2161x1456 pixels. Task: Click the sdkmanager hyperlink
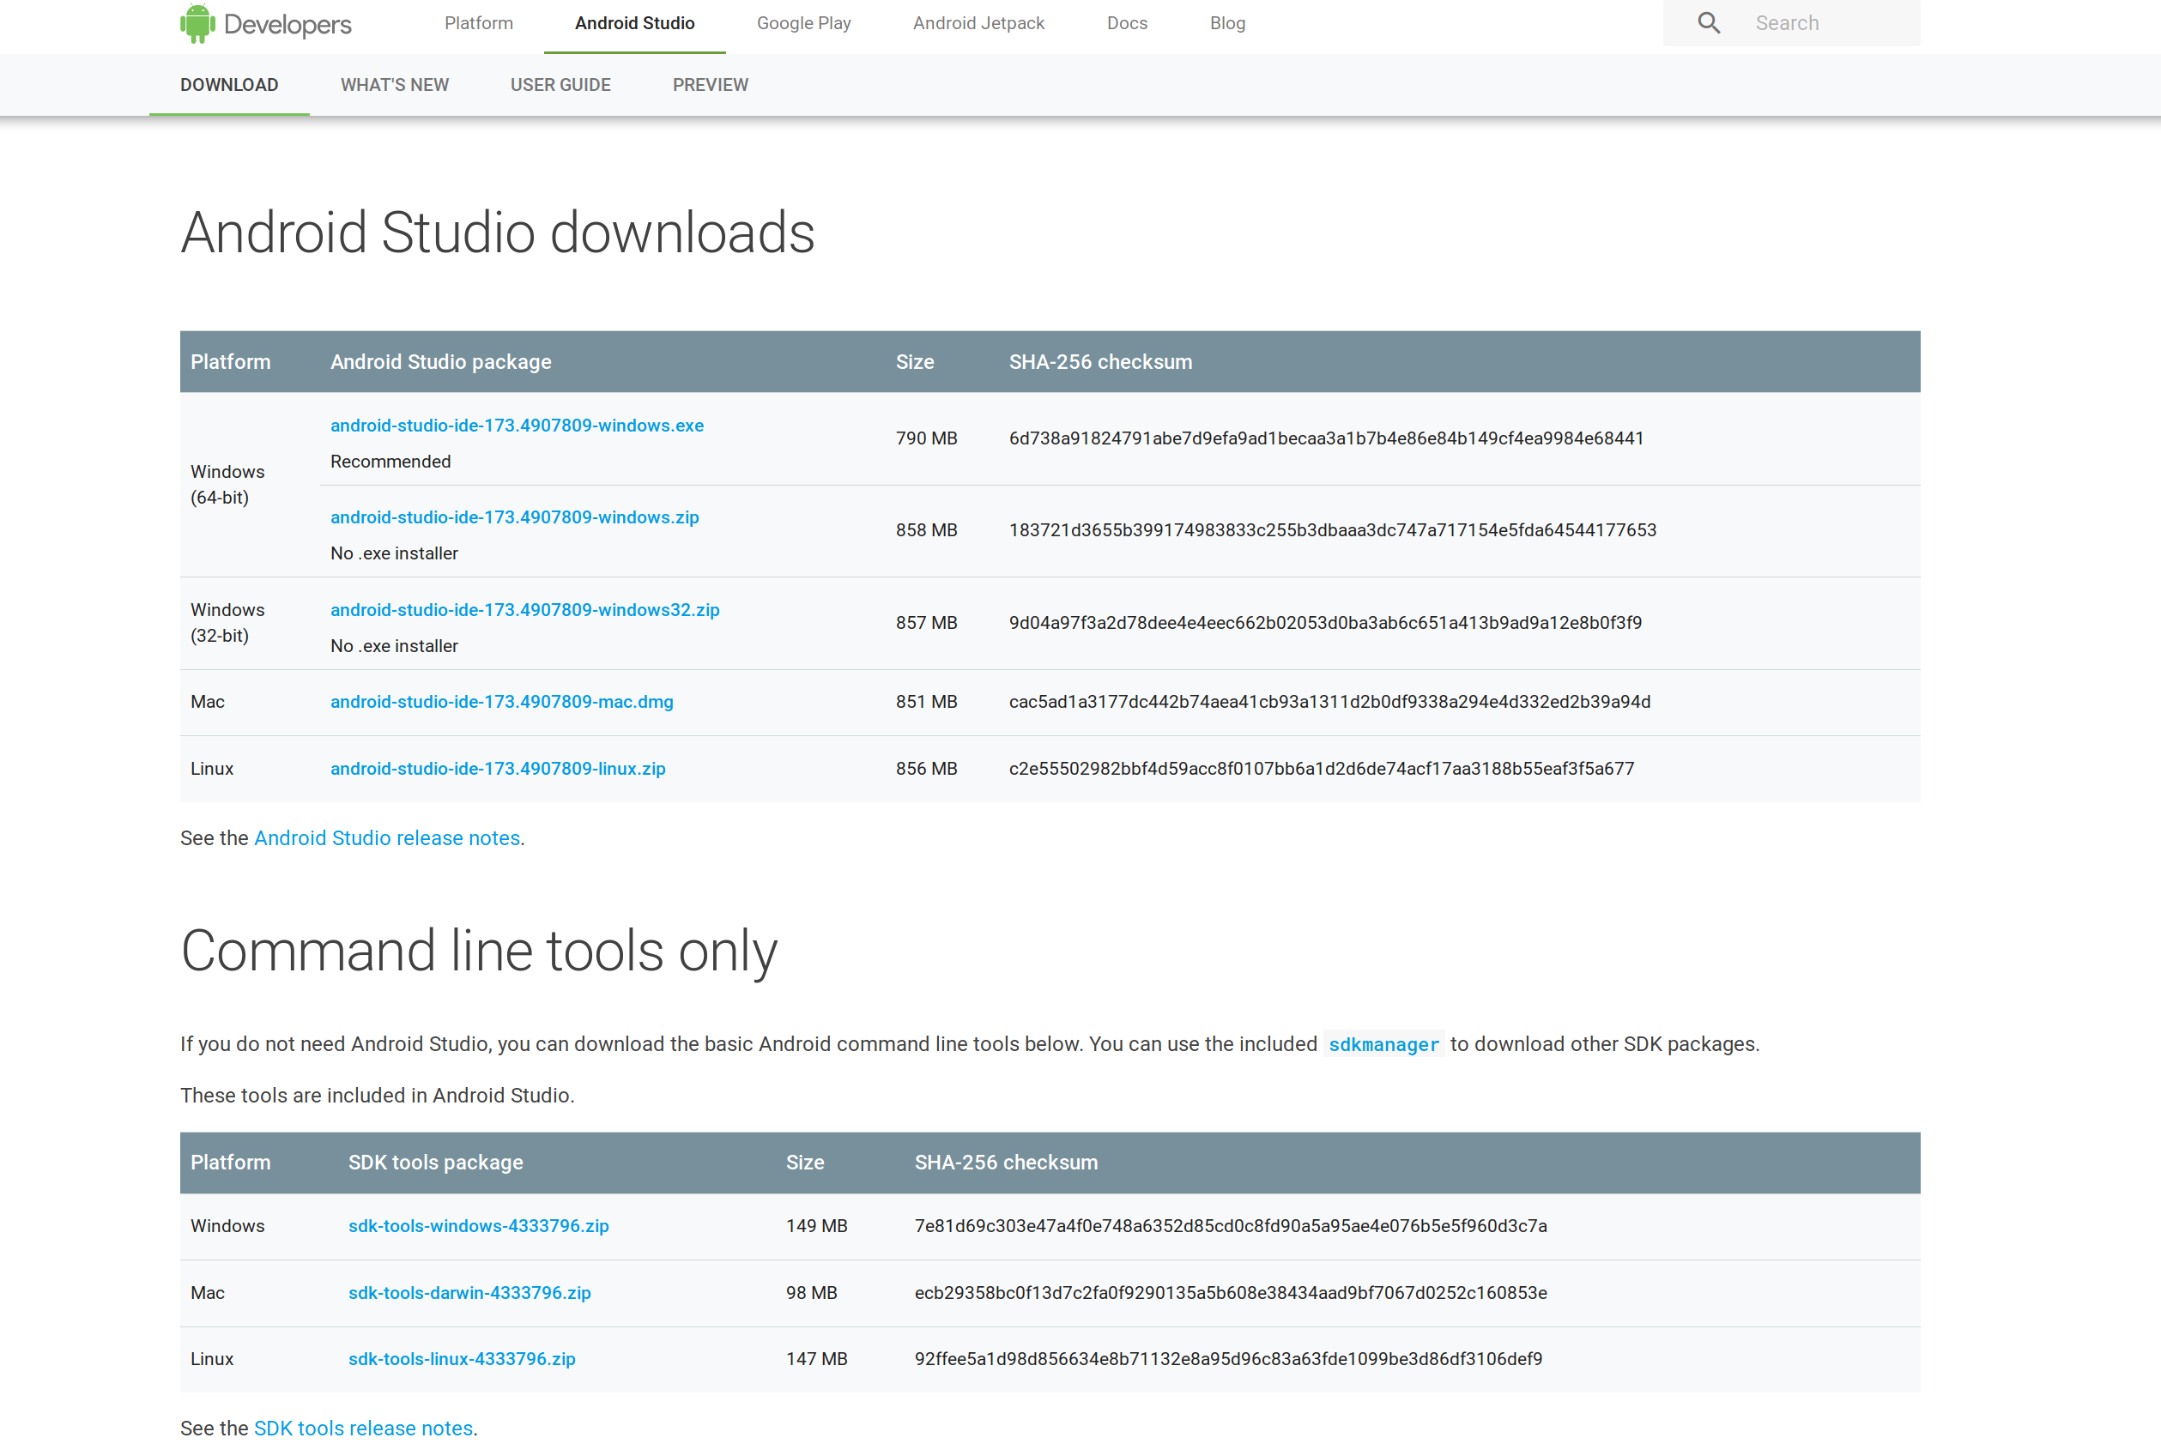1383,1043
